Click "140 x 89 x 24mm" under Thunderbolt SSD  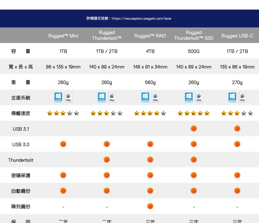[194, 67]
